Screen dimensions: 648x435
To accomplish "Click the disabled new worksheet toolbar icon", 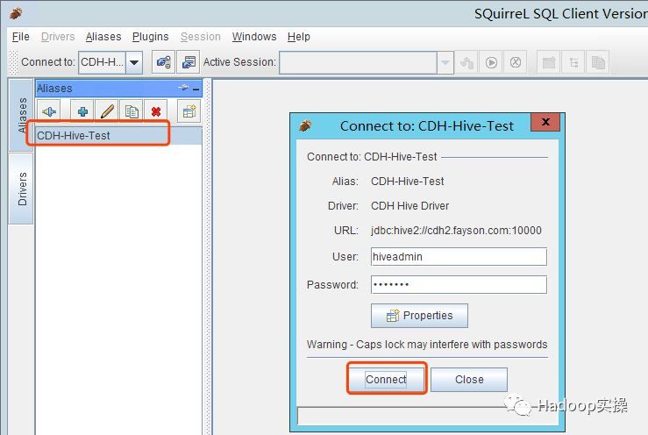I will point(549,63).
